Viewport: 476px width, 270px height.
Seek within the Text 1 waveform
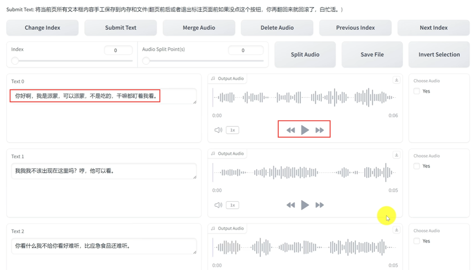click(x=305, y=173)
